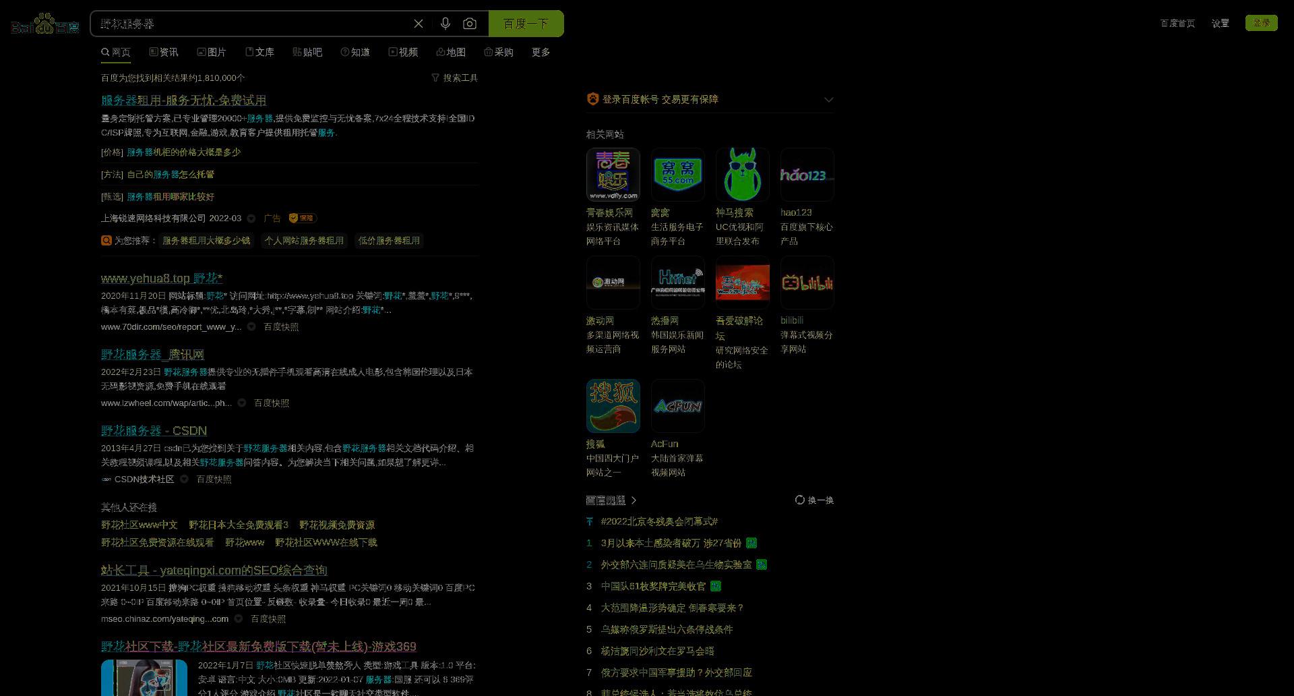Click in the search input field
1294x696 pixels.
coord(253,24)
